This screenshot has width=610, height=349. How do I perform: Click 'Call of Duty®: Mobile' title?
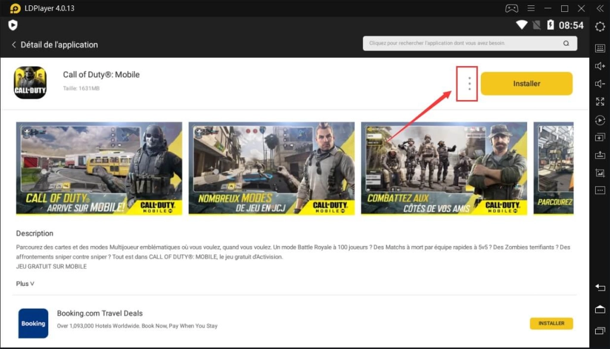coord(101,74)
